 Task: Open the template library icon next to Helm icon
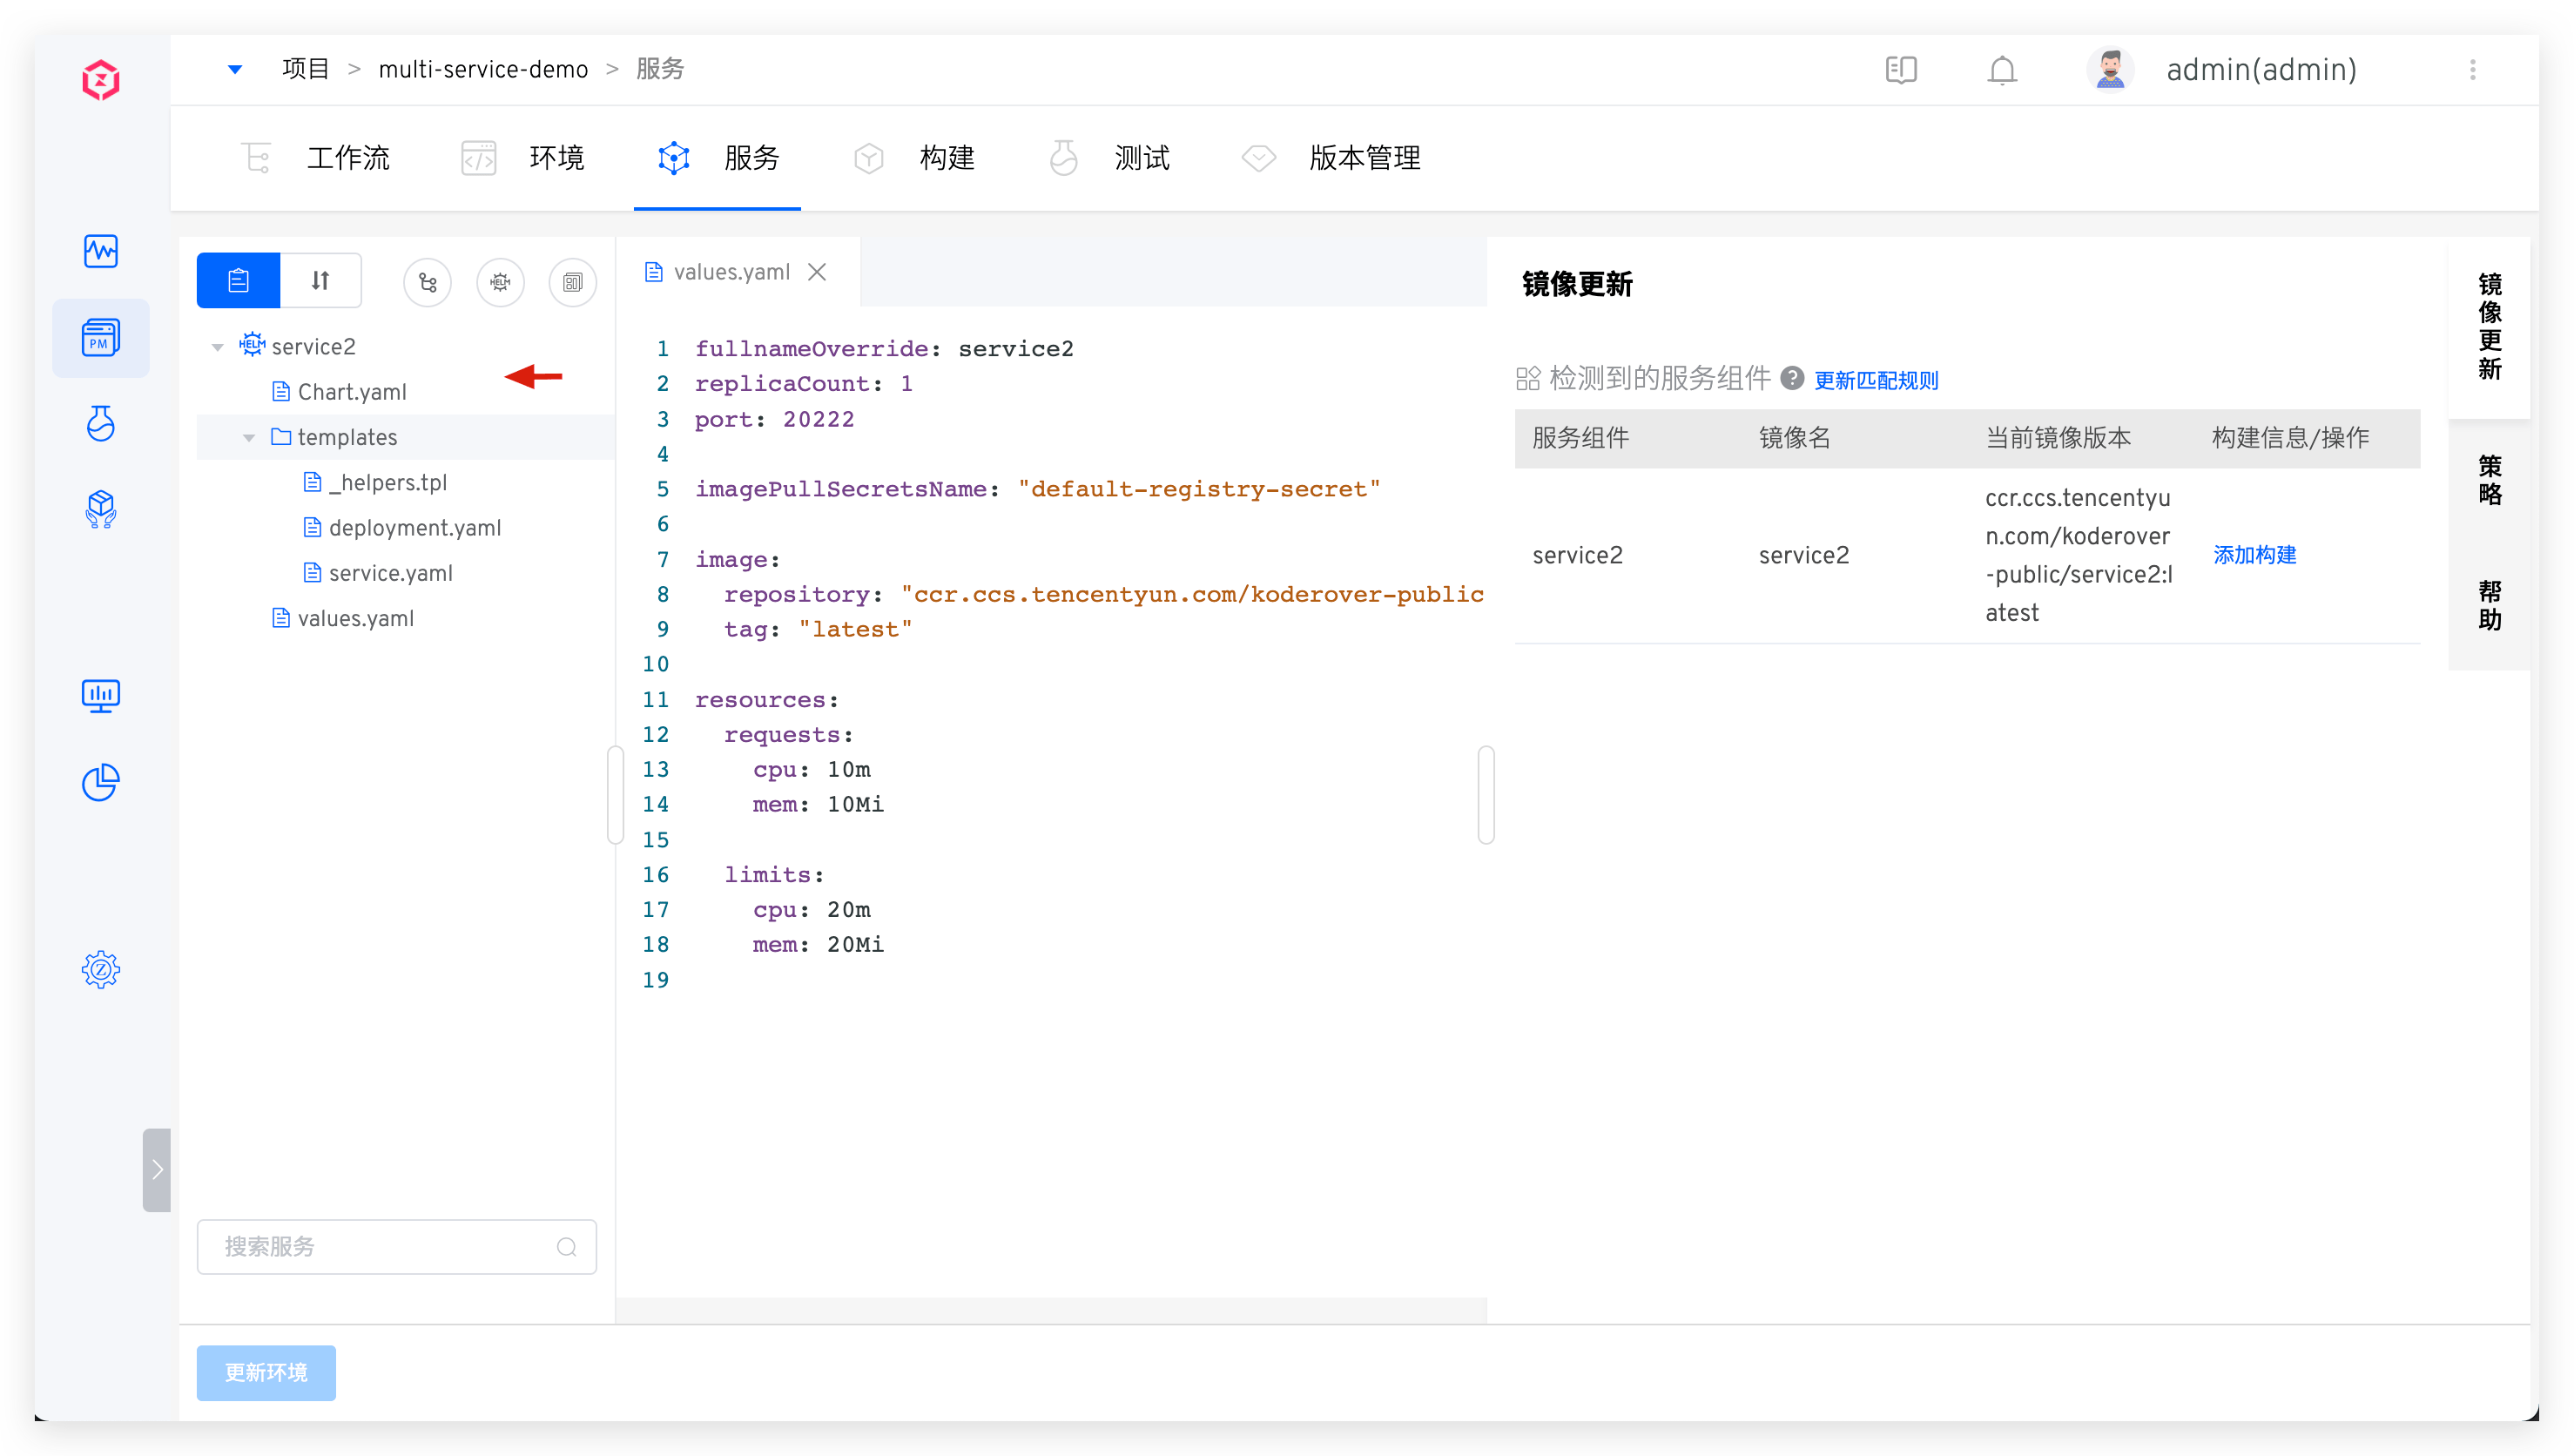tap(573, 282)
